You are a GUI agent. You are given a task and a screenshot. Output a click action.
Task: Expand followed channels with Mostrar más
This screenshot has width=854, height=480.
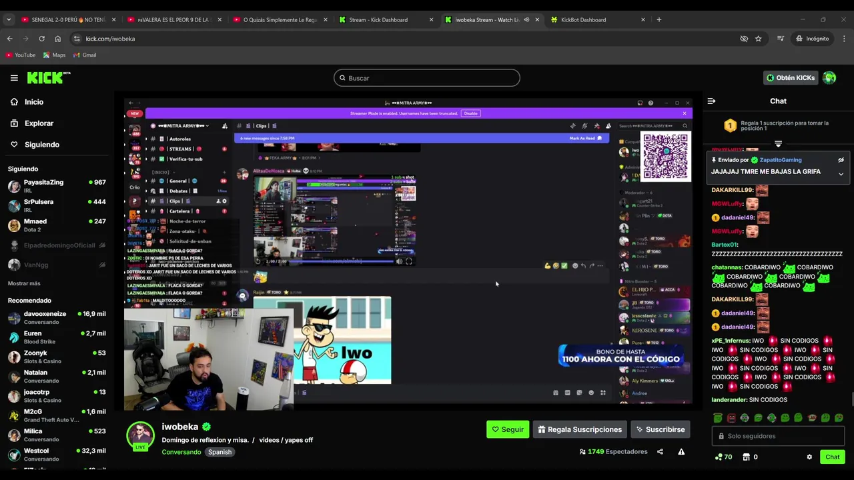(x=24, y=283)
